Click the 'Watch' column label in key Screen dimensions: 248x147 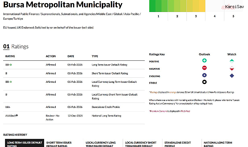232,55
